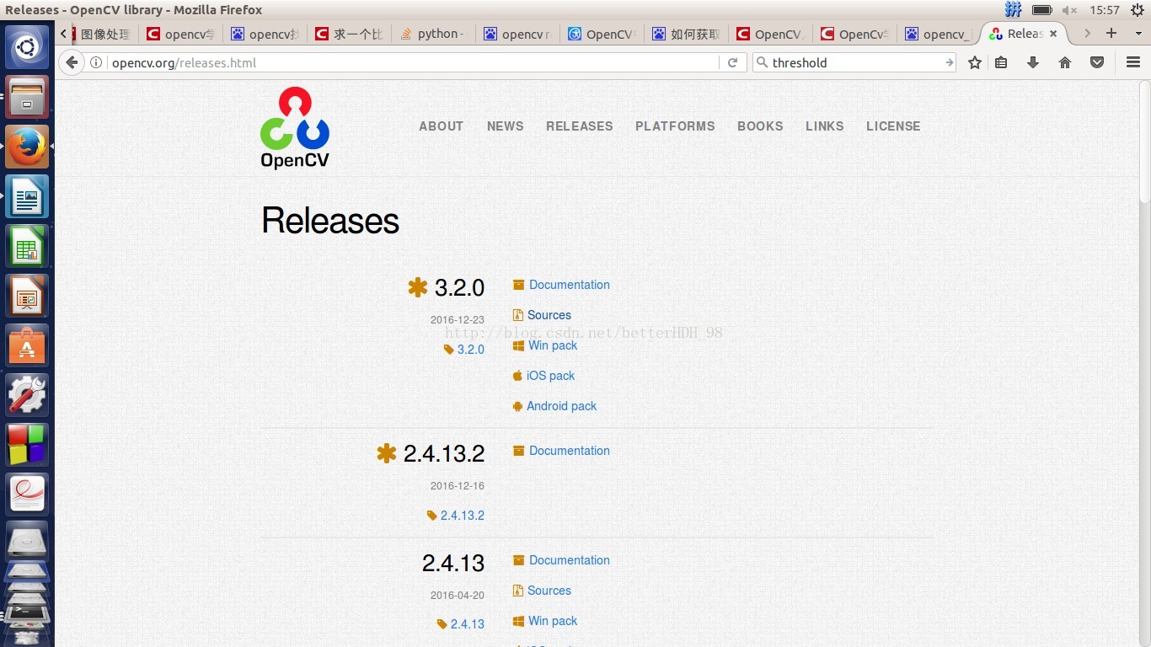
Task: Open the Files manager from the dock
Action: pos(27,97)
